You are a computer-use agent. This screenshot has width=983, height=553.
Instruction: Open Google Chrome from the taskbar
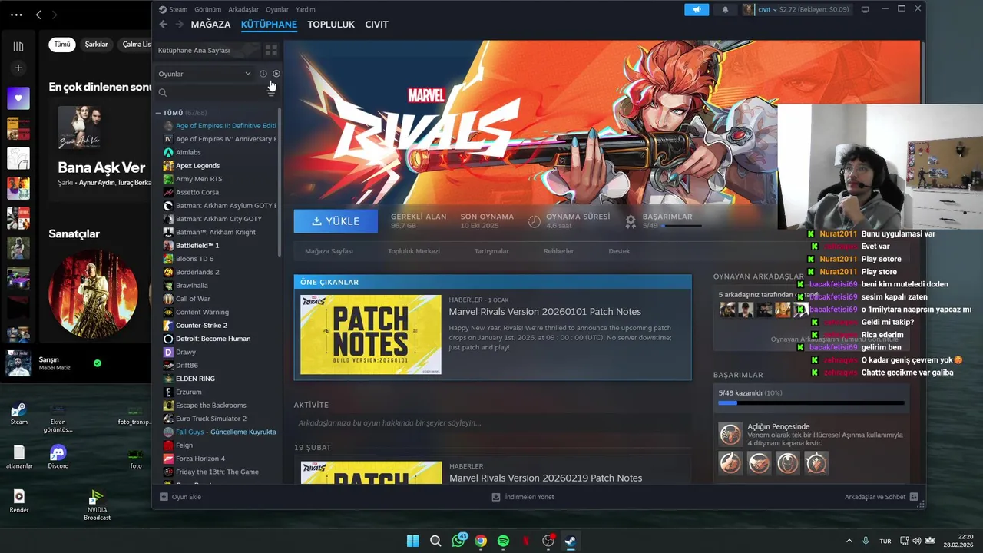[481, 541]
